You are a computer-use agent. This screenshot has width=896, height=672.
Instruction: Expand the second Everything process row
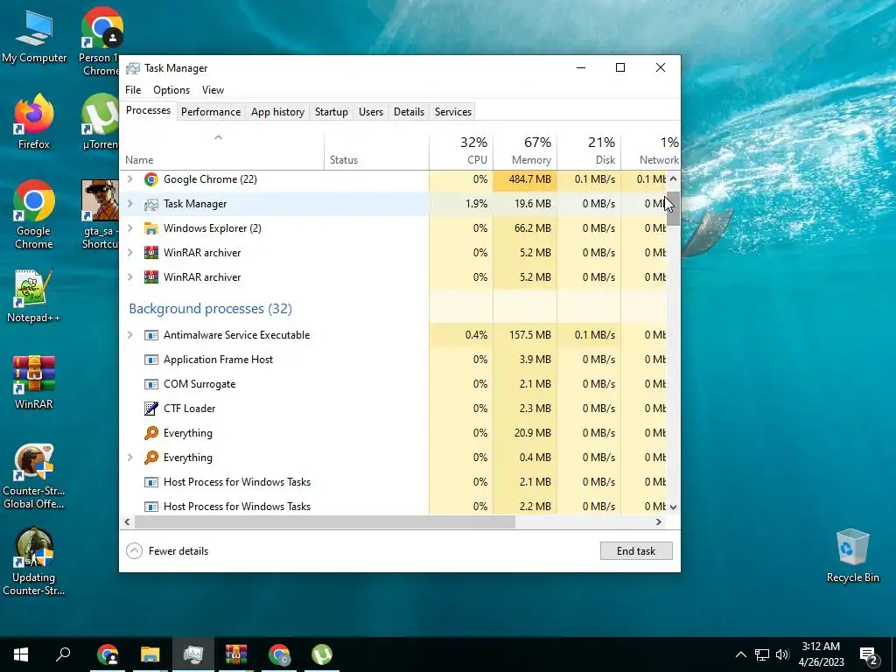(x=130, y=458)
